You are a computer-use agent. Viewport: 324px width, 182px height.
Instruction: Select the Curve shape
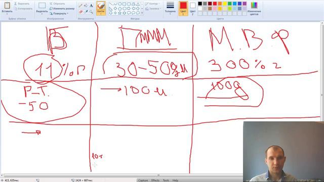[115, 4]
